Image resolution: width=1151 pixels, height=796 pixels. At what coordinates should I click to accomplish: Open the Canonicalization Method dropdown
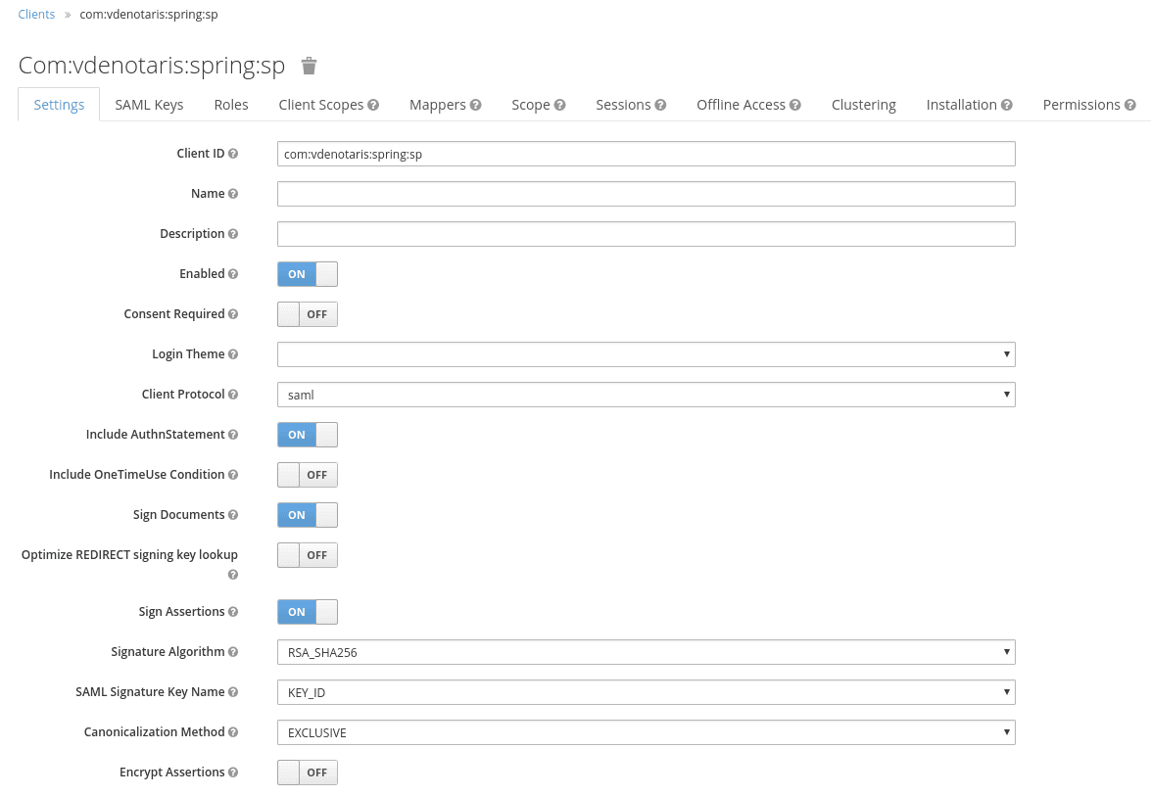click(646, 732)
